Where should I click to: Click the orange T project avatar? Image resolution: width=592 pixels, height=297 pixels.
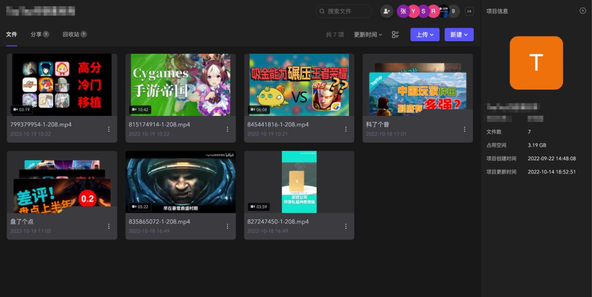[x=536, y=63]
